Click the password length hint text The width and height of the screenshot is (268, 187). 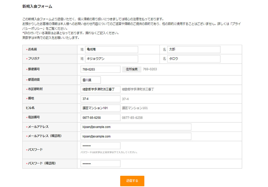(109, 152)
